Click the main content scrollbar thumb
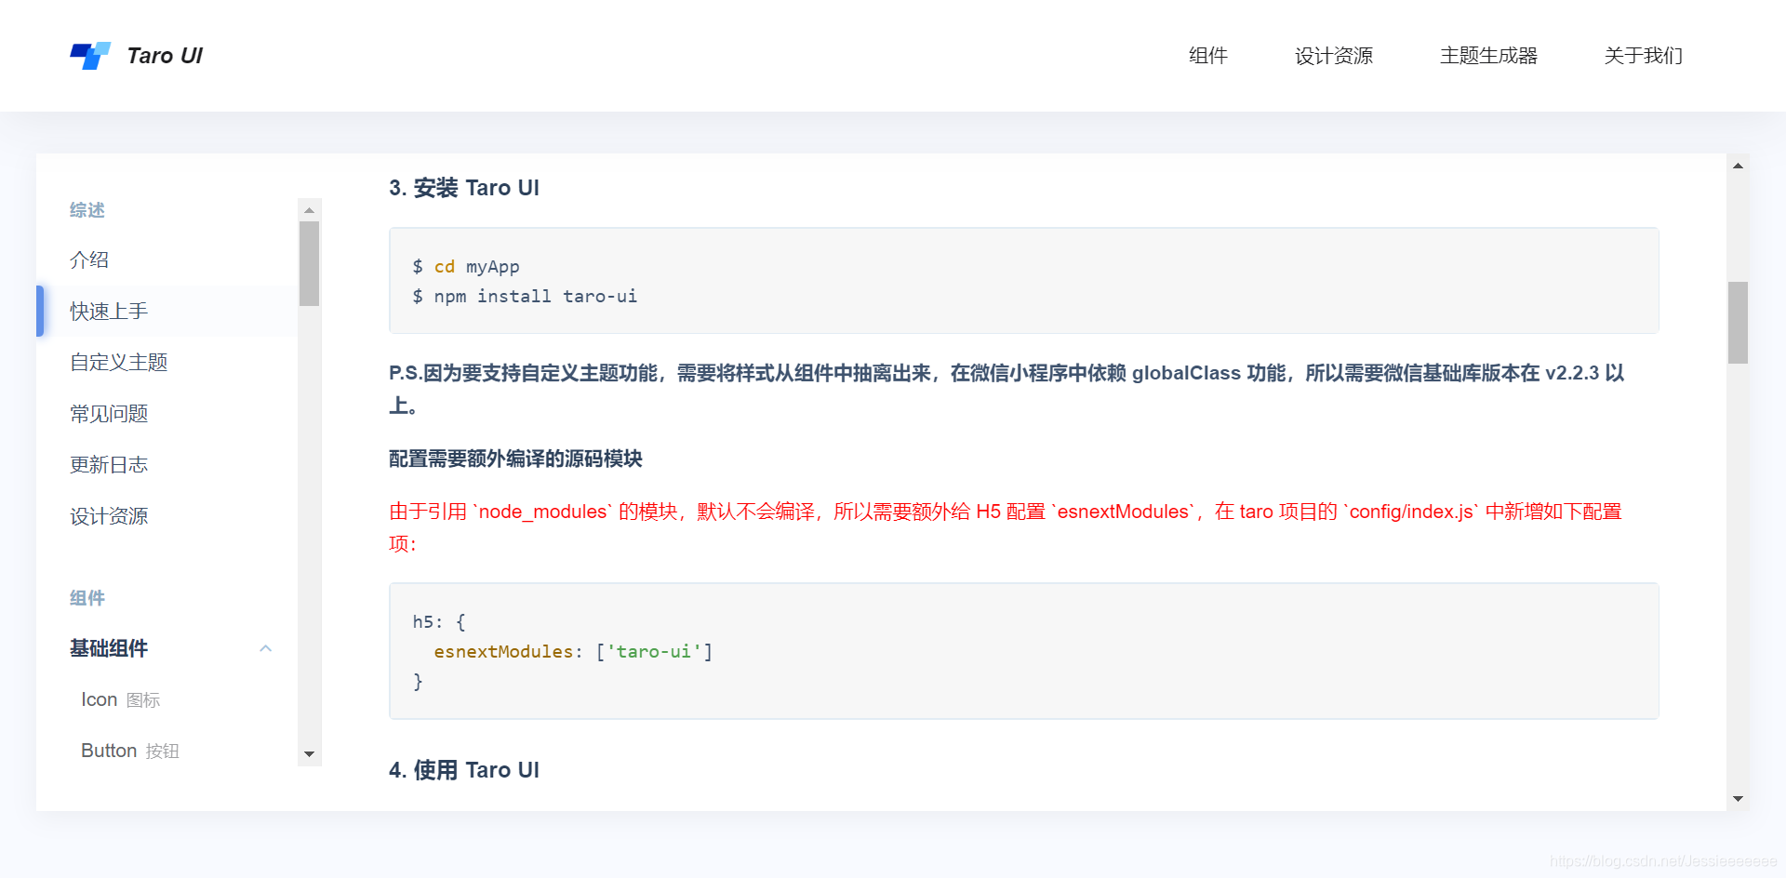Image resolution: width=1786 pixels, height=878 pixels. (x=1738, y=323)
